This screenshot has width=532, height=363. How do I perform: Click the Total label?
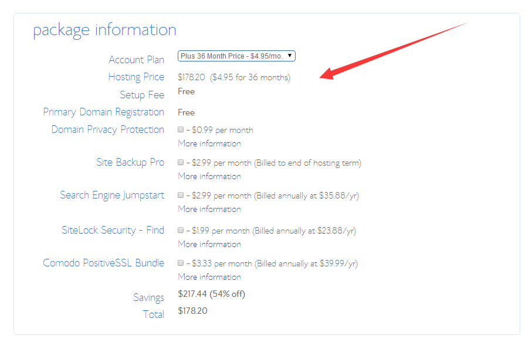[154, 314]
